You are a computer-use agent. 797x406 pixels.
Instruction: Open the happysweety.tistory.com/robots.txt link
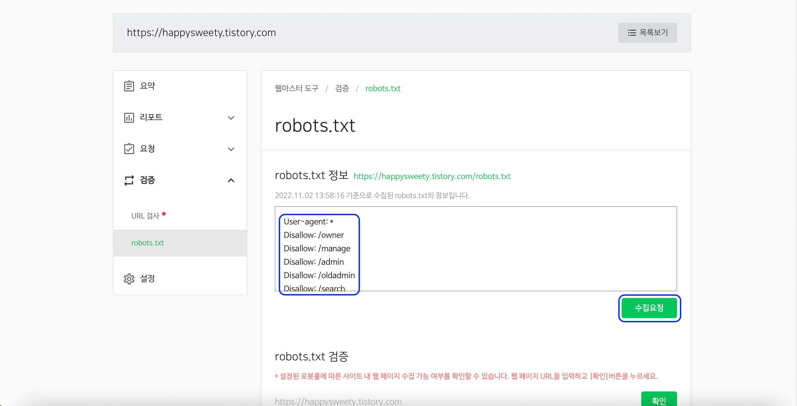coord(432,176)
